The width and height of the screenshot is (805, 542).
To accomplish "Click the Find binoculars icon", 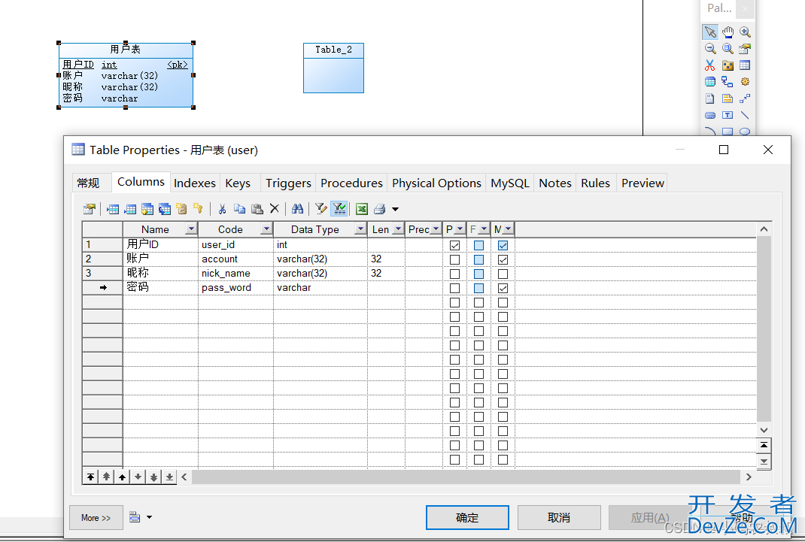I will tap(297, 209).
